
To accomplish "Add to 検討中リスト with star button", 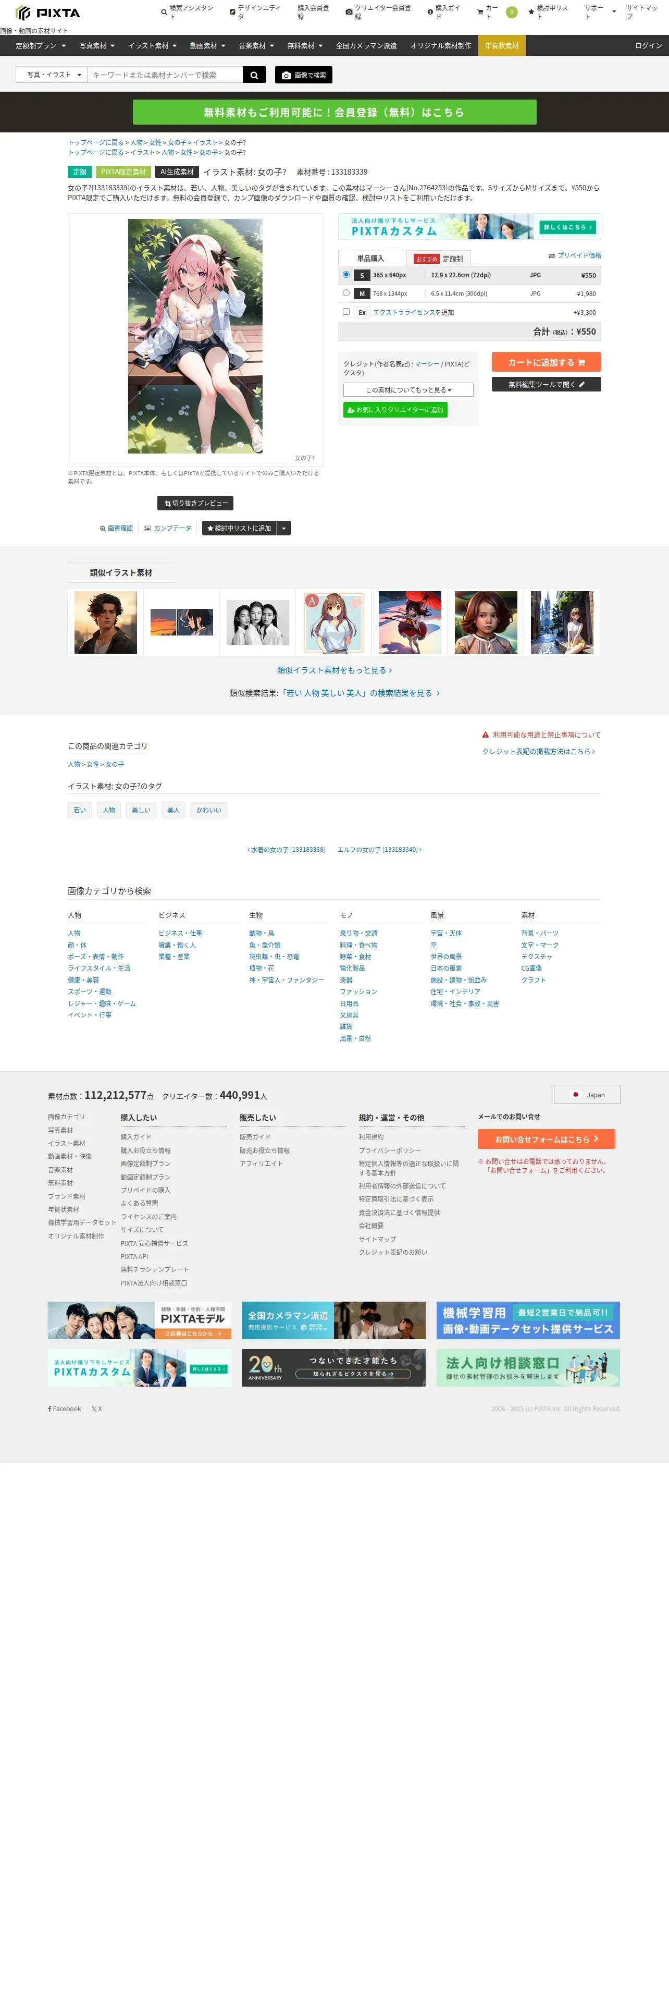I will [x=239, y=529].
